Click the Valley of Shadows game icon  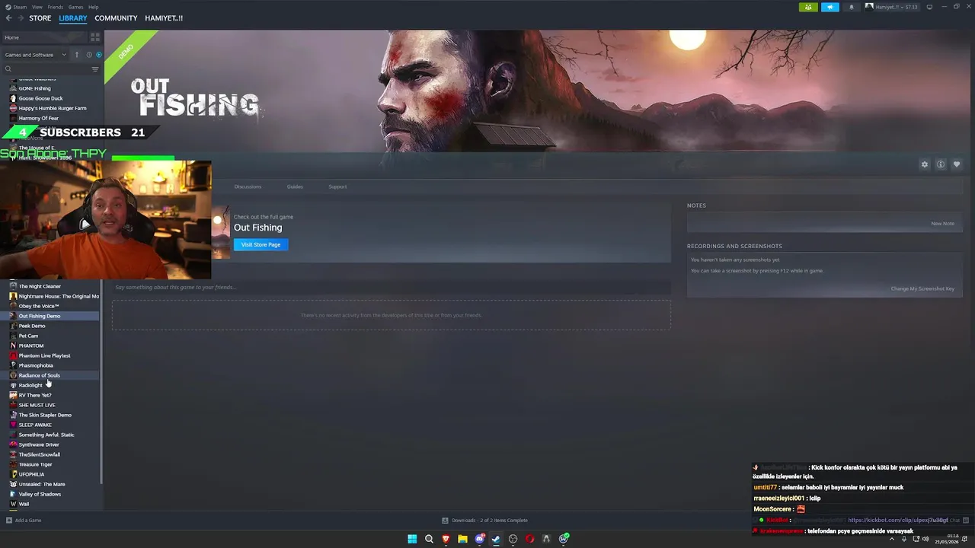[x=13, y=494]
